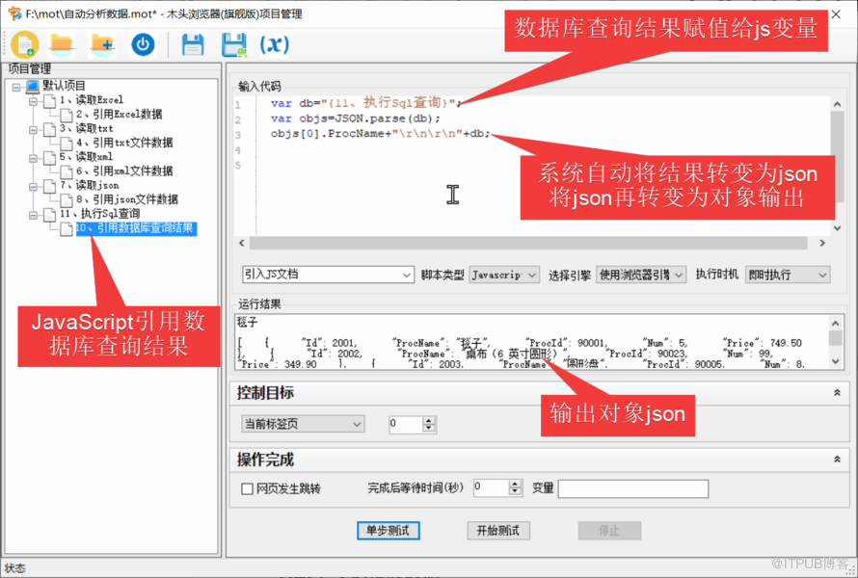Collapse the 3、读取txt tree node

click(x=34, y=130)
